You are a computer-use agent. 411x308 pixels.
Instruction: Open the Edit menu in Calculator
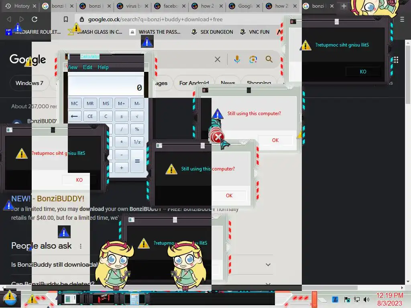tap(87, 67)
